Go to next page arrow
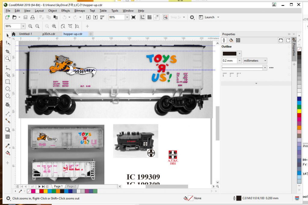The width and height of the screenshot is (308, 205). pos(39,186)
